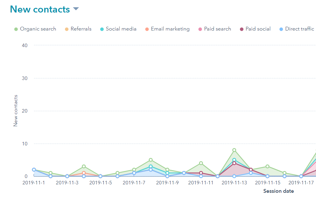Click the green Organic search color dot
316x205 pixels.
(16, 29)
